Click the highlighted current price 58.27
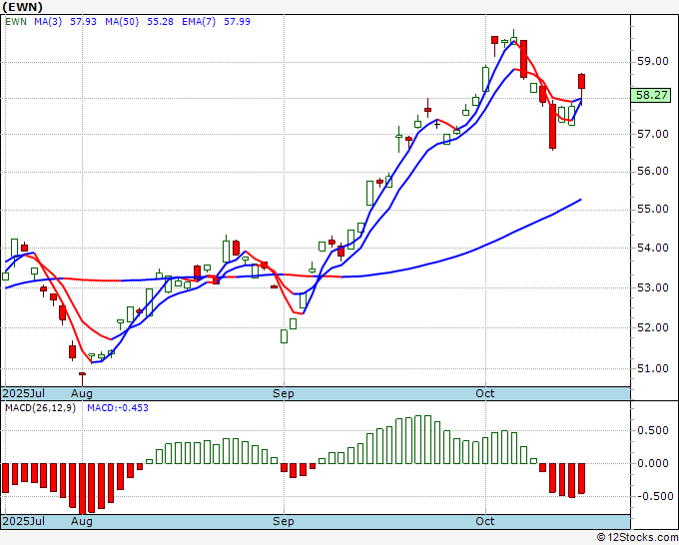This screenshot has height=545, width=679. [651, 95]
